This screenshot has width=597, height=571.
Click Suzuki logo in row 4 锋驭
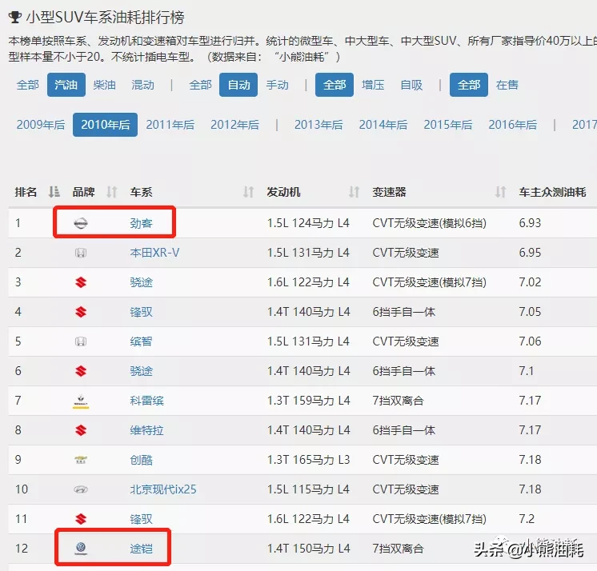pos(81,313)
